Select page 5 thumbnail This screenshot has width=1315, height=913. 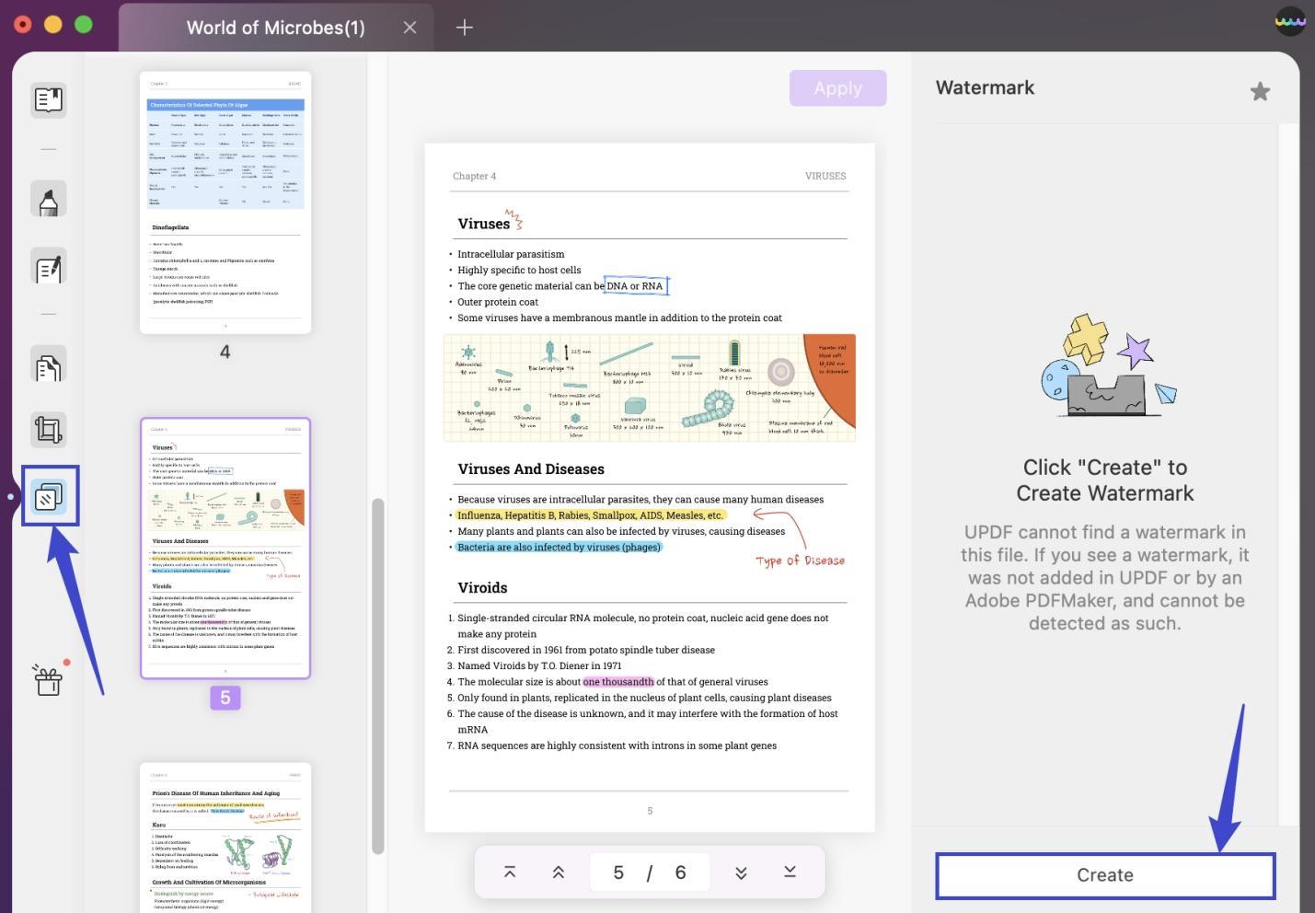pyautogui.click(x=225, y=549)
